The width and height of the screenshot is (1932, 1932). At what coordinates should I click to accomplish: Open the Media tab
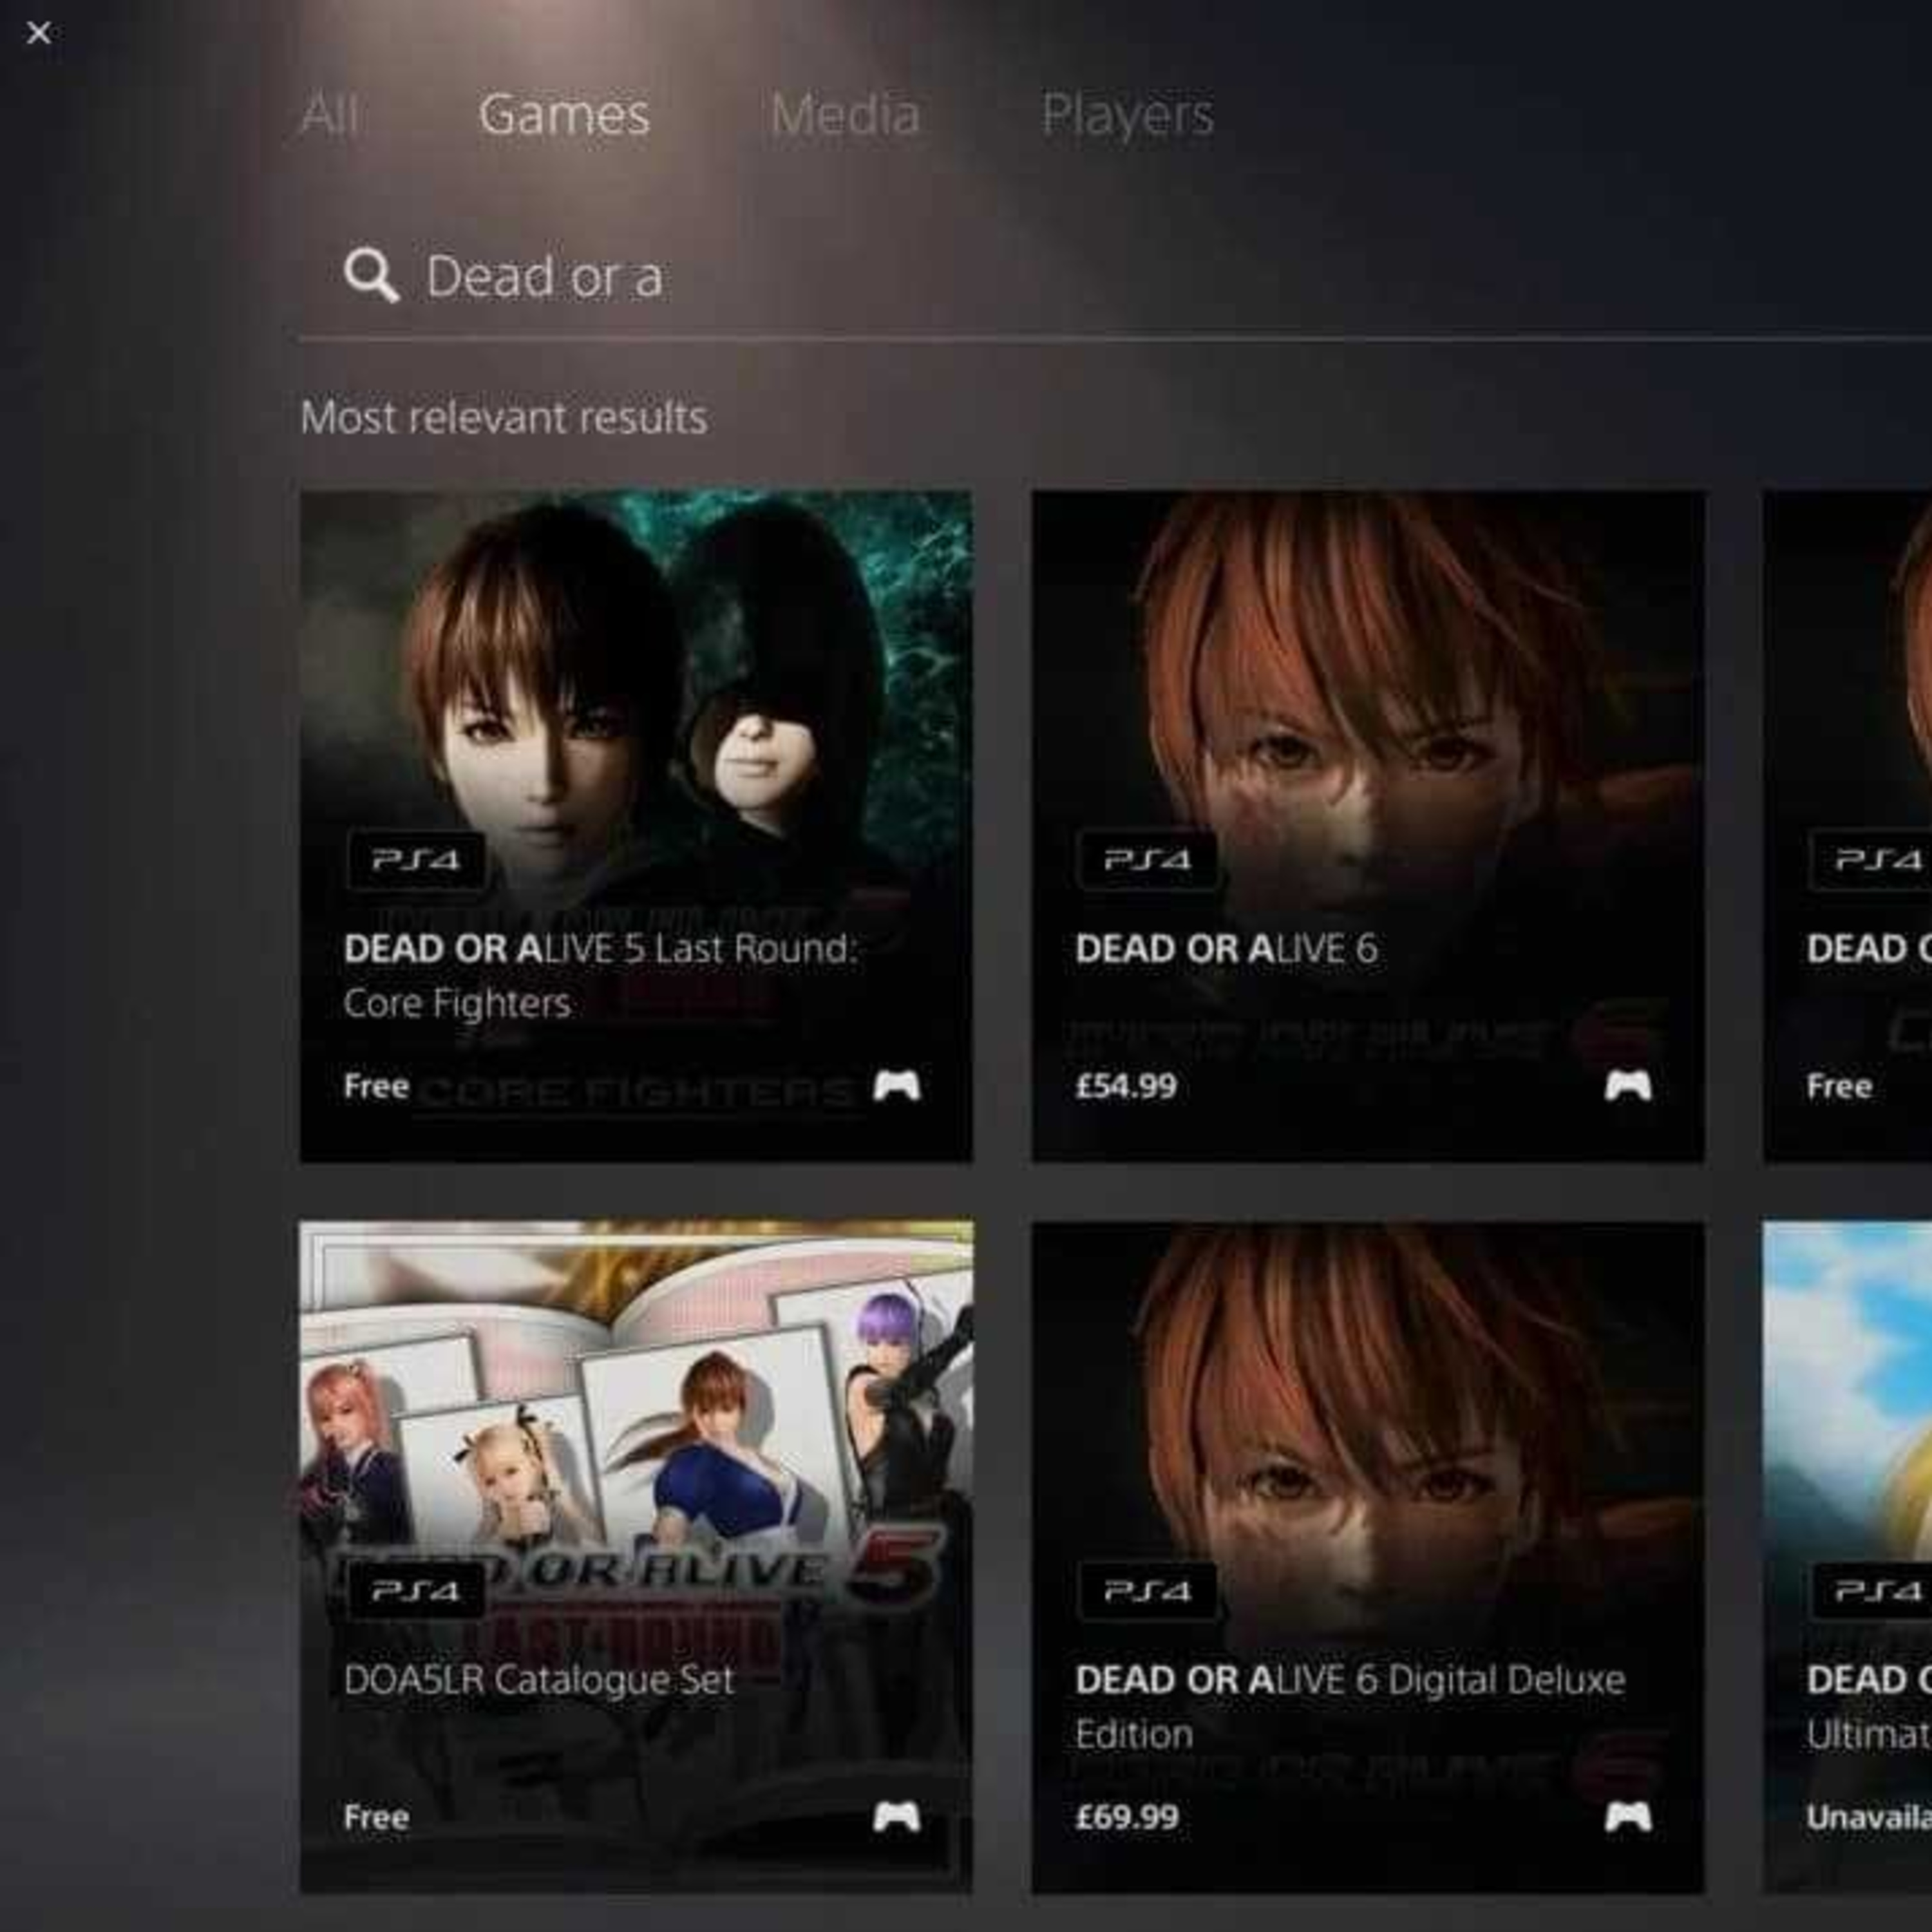[x=845, y=114]
